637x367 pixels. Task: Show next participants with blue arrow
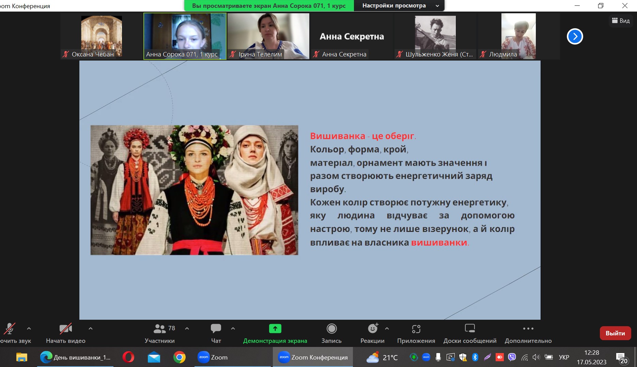[x=575, y=36]
